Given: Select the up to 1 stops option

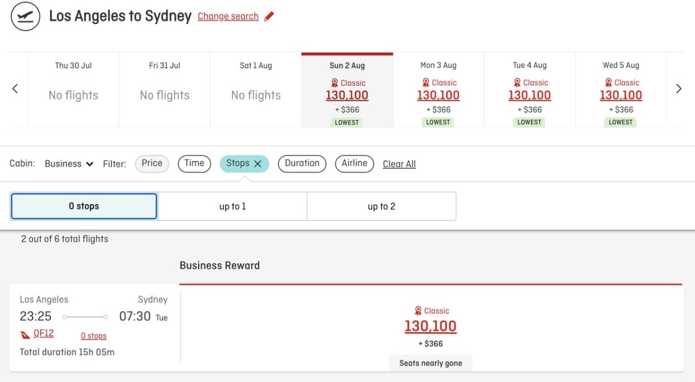Looking at the screenshot, I should tap(232, 205).
